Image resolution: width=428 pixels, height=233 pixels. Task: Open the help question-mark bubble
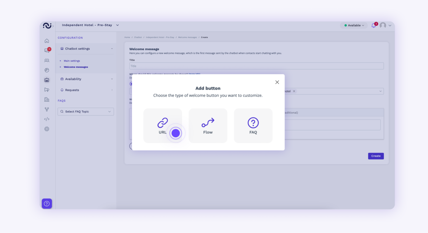tap(47, 203)
